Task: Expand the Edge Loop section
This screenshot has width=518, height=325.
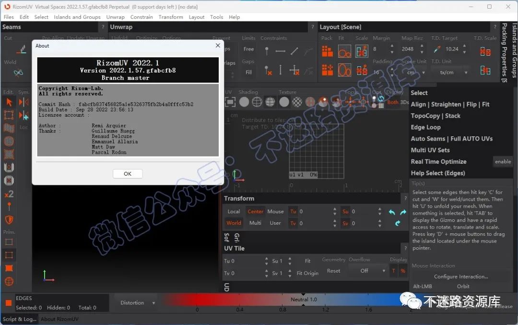Action: (425, 127)
